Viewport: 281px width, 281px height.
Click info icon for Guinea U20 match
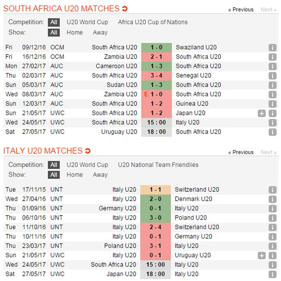[x=273, y=104]
